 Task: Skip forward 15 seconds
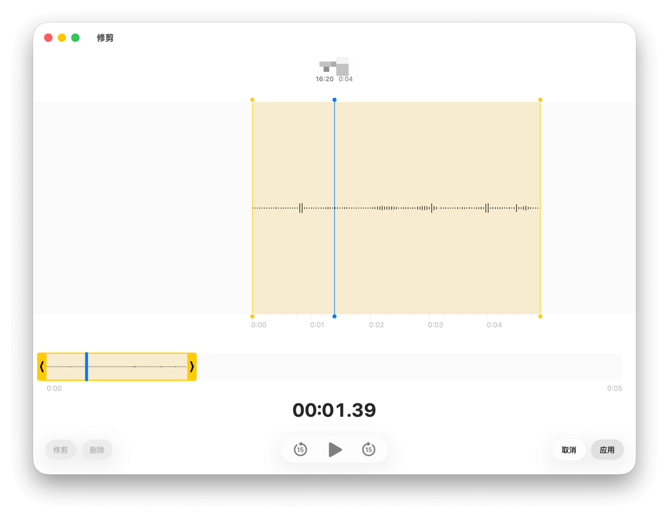(x=368, y=450)
